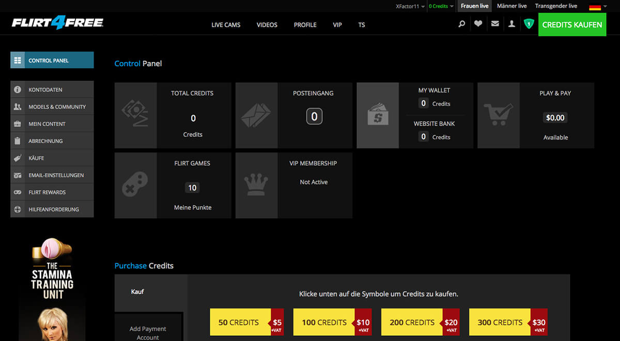Open Abrechnung in the sidebar
This screenshot has height=341, width=620.
[x=52, y=141]
